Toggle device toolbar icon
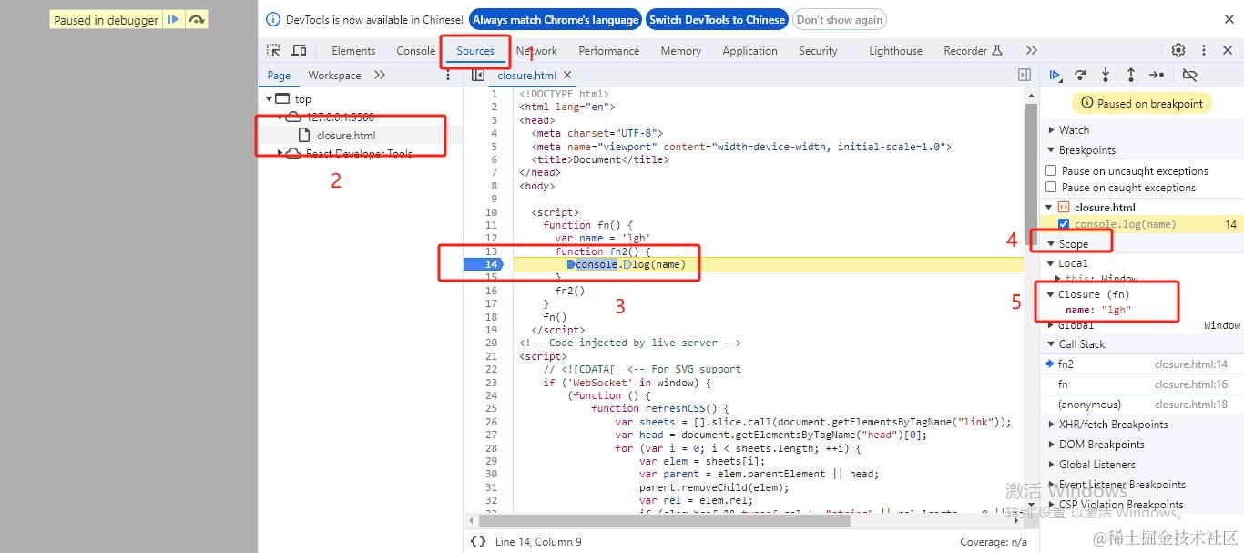This screenshot has height=553, width=1244. (299, 51)
